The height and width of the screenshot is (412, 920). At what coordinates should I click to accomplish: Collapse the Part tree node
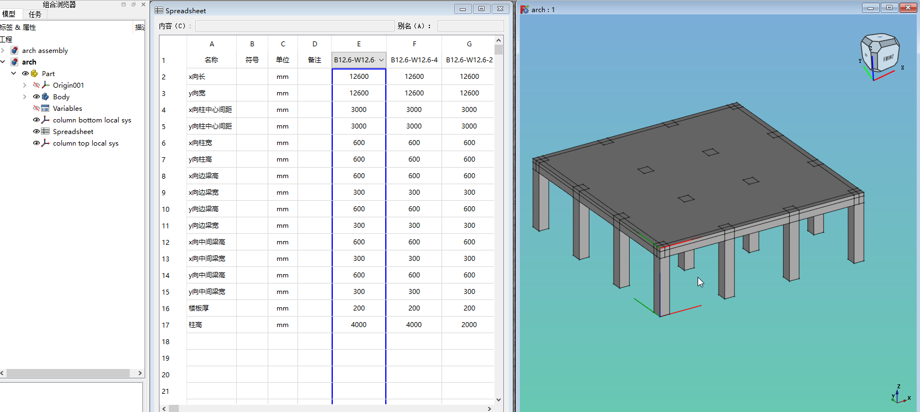(14, 73)
